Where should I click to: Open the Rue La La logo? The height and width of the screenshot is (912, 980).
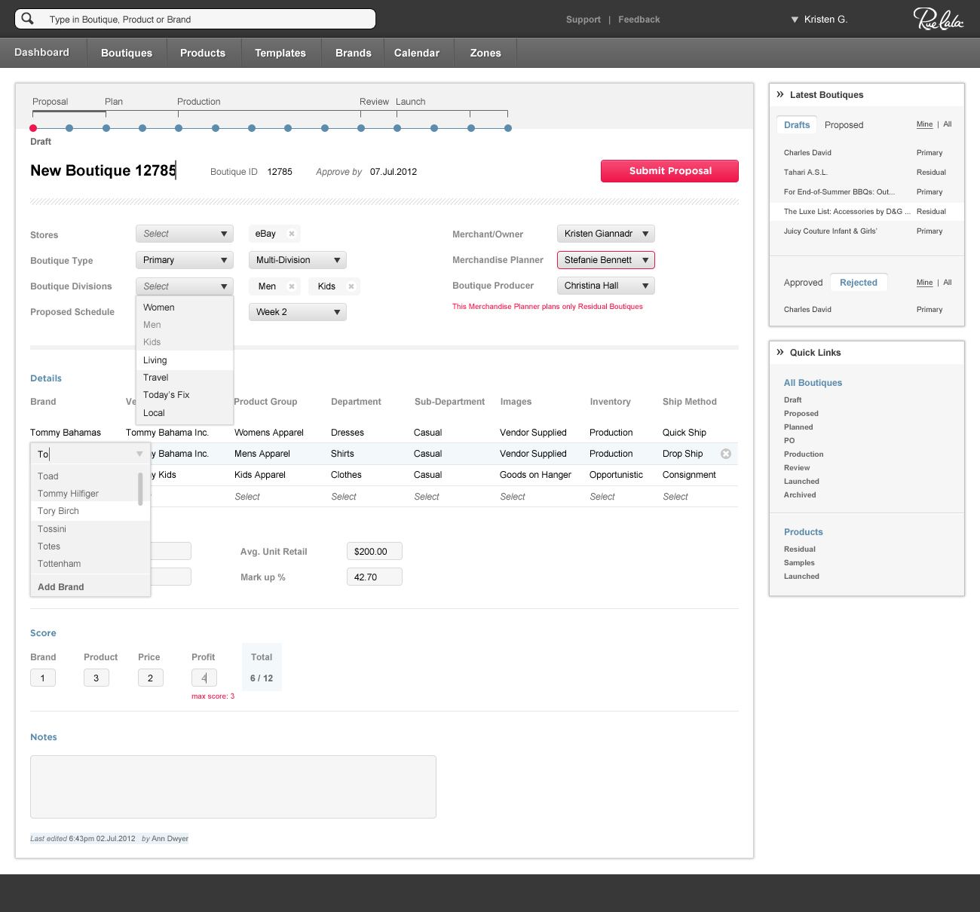pos(938,19)
